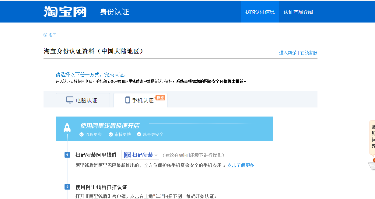Click the back arrow icon beside 返回

(45, 35)
